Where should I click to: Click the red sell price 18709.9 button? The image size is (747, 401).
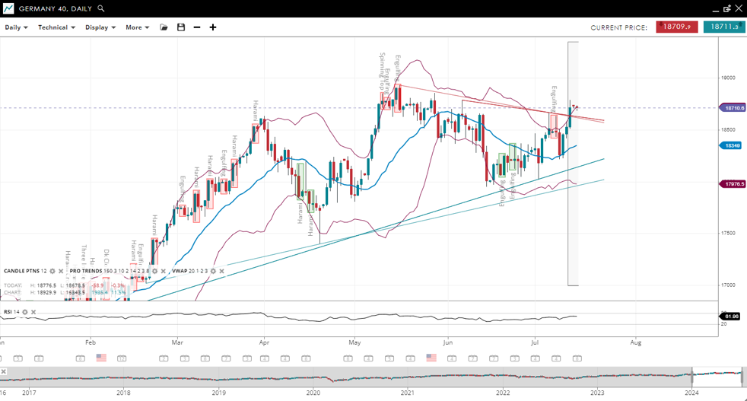[676, 27]
